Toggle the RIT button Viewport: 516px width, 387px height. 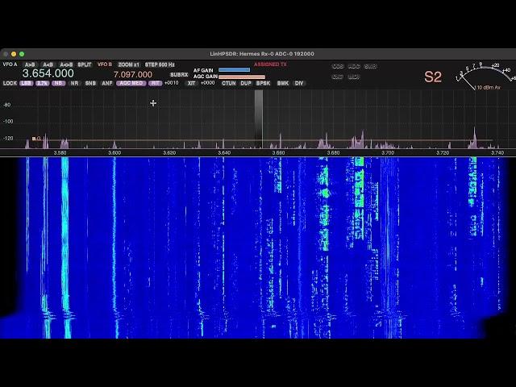click(x=156, y=83)
